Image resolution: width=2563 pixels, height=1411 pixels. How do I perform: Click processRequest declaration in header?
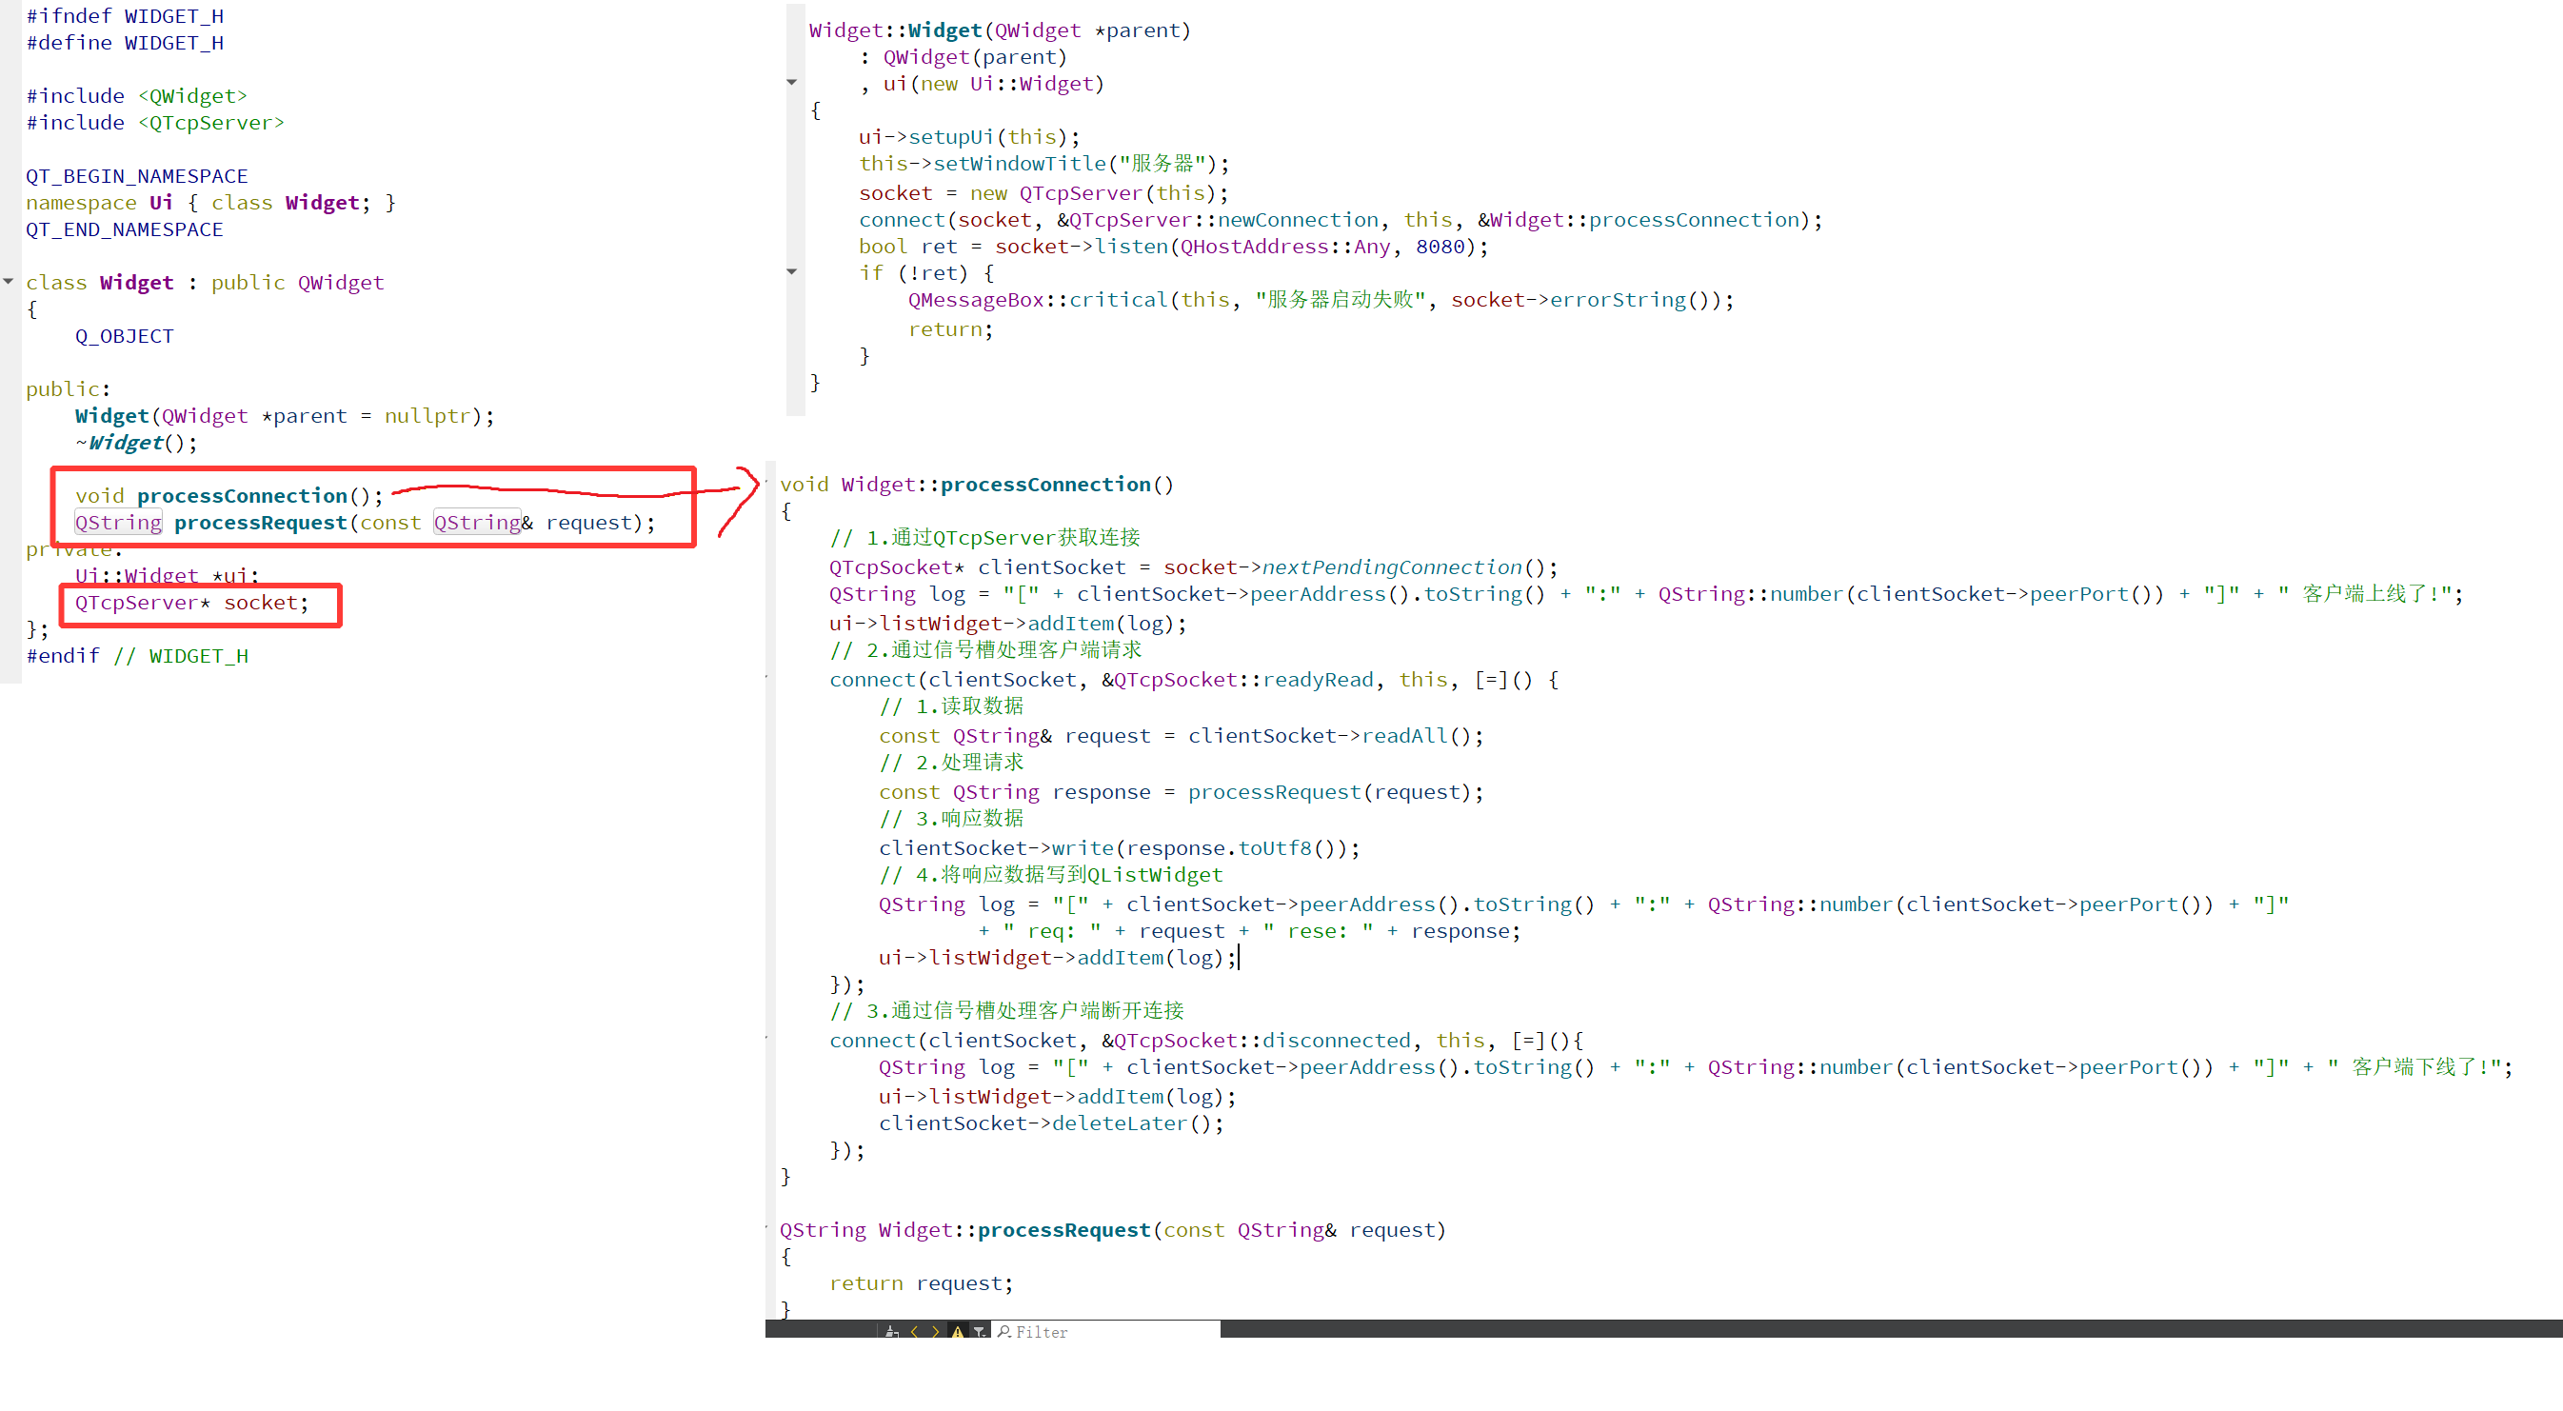click(x=261, y=523)
